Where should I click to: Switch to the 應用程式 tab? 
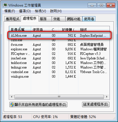pyautogui.click(x=12, y=19)
